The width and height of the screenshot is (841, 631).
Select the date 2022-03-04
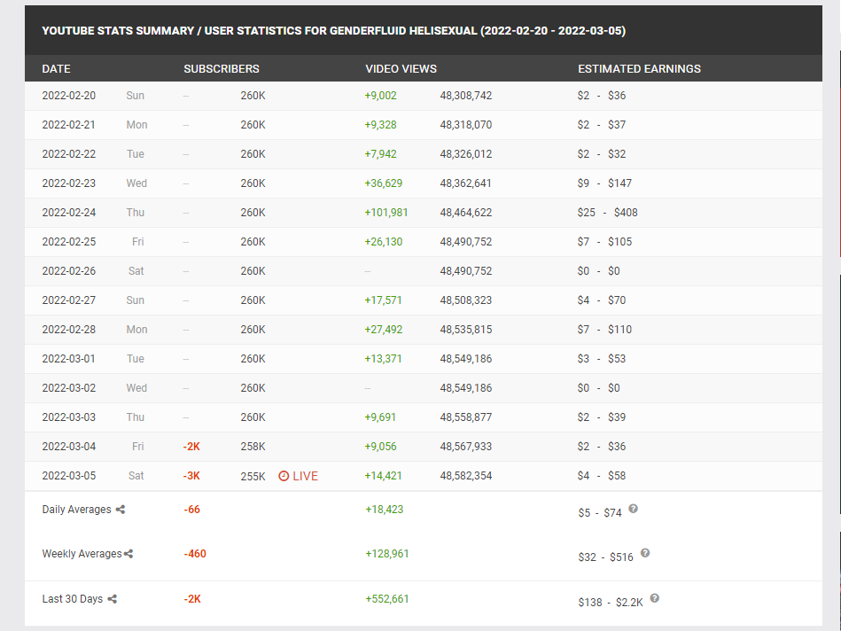69,447
